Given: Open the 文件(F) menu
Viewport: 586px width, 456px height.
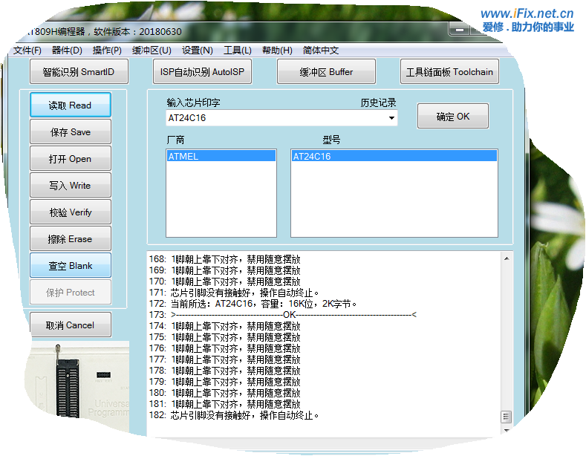Looking at the screenshot, I should pyautogui.click(x=27, y=51).
